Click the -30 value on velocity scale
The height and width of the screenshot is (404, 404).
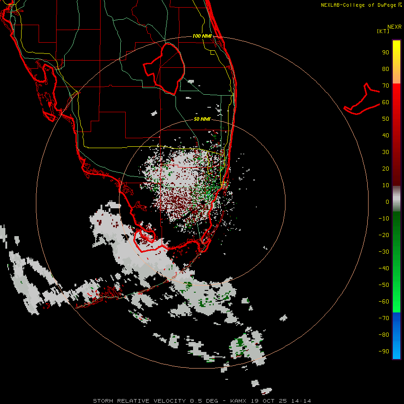384,252
